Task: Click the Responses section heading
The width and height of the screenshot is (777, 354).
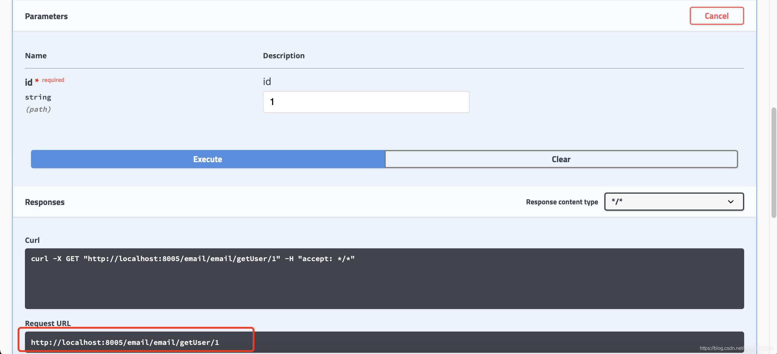Action: [45, 202]
